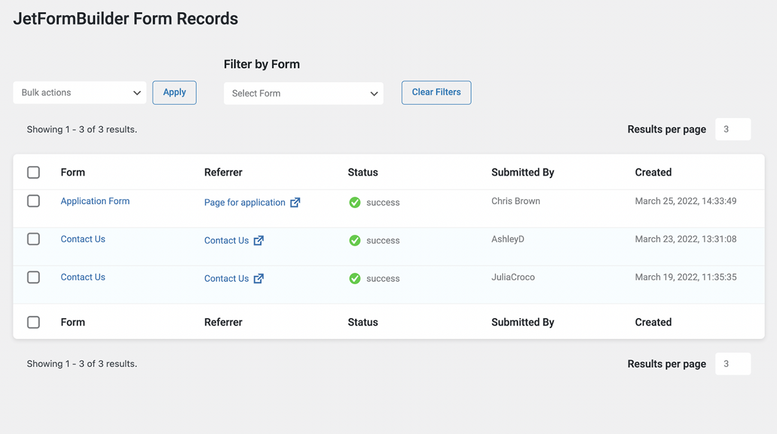Viewport: 777px width, 434px height.
Task: Click the bottom Results per page field
Action: pos(733,363)
